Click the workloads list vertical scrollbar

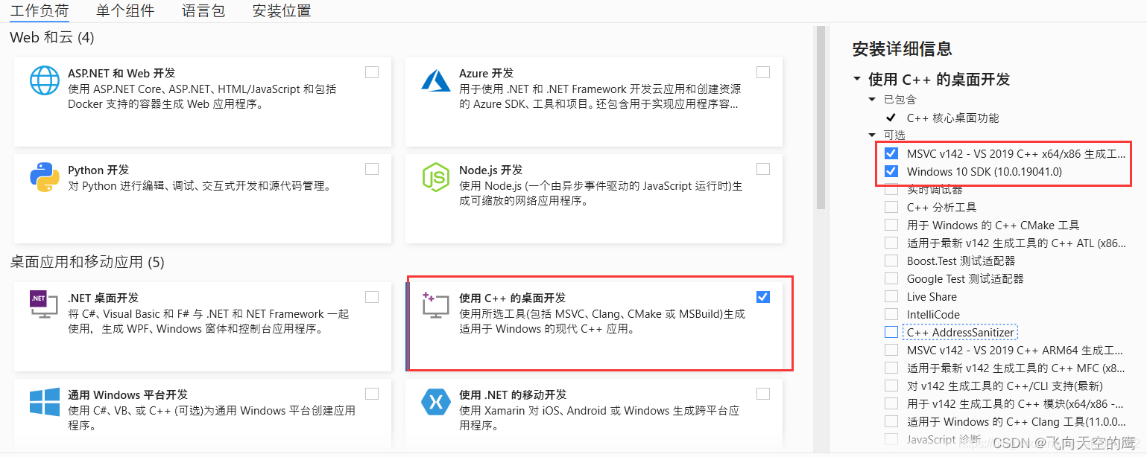click(x=821, y=119)
